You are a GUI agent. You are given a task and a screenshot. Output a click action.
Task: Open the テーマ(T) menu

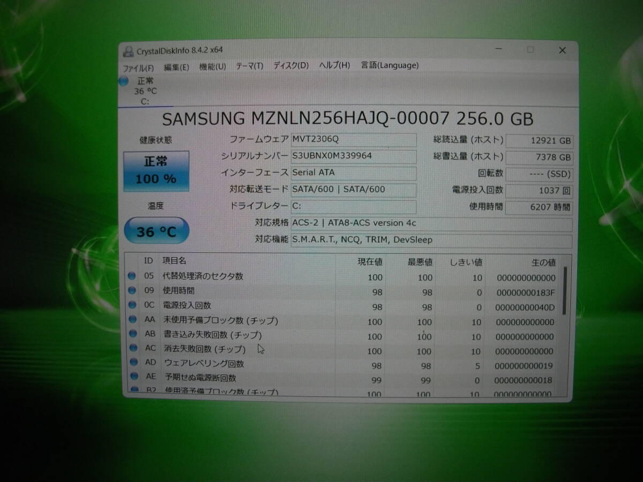coord(250,66)
